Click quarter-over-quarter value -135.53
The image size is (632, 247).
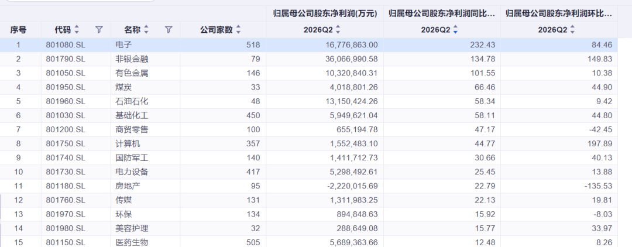point(599,186)
